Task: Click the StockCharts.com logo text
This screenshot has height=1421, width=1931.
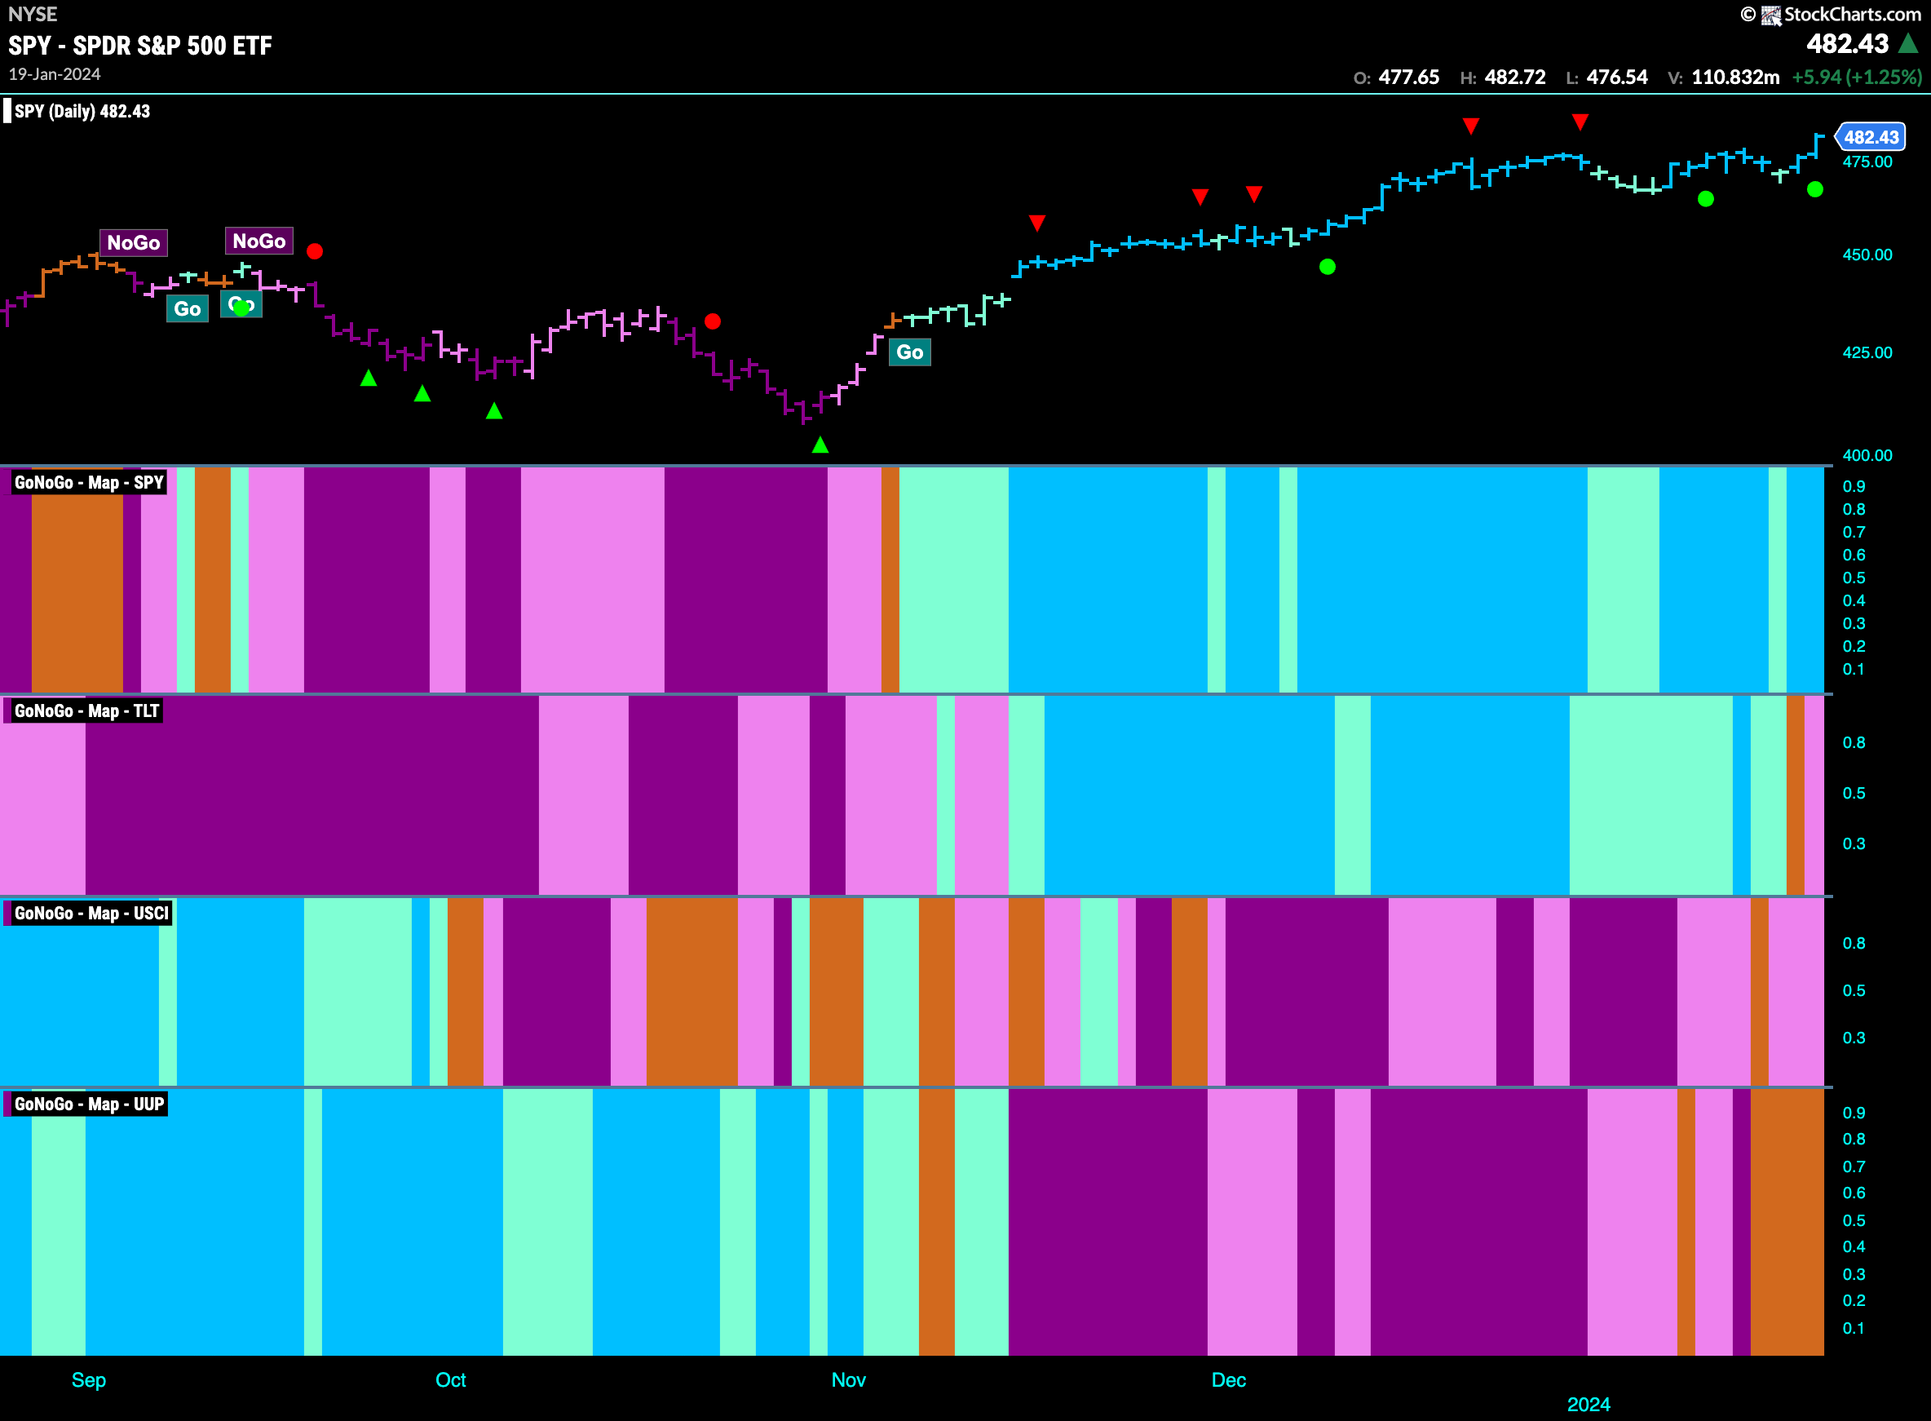Action: tap(1852, 15)
